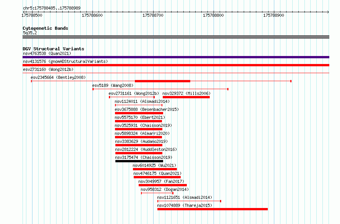Open nsv3383629 (Audano2019) label
This screenshot has width=340, height=224.
[141, 141]
